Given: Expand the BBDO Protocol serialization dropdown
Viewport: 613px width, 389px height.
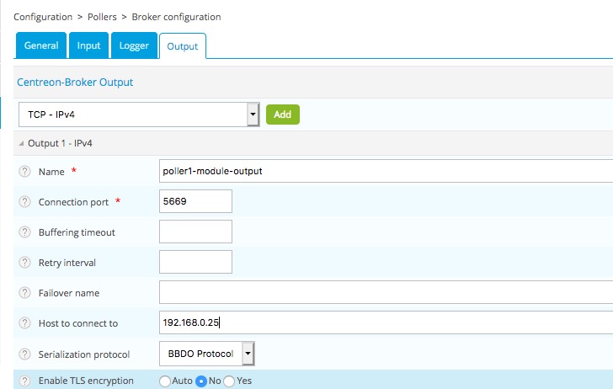Looking at the screenshot, I should pos(206,354).
